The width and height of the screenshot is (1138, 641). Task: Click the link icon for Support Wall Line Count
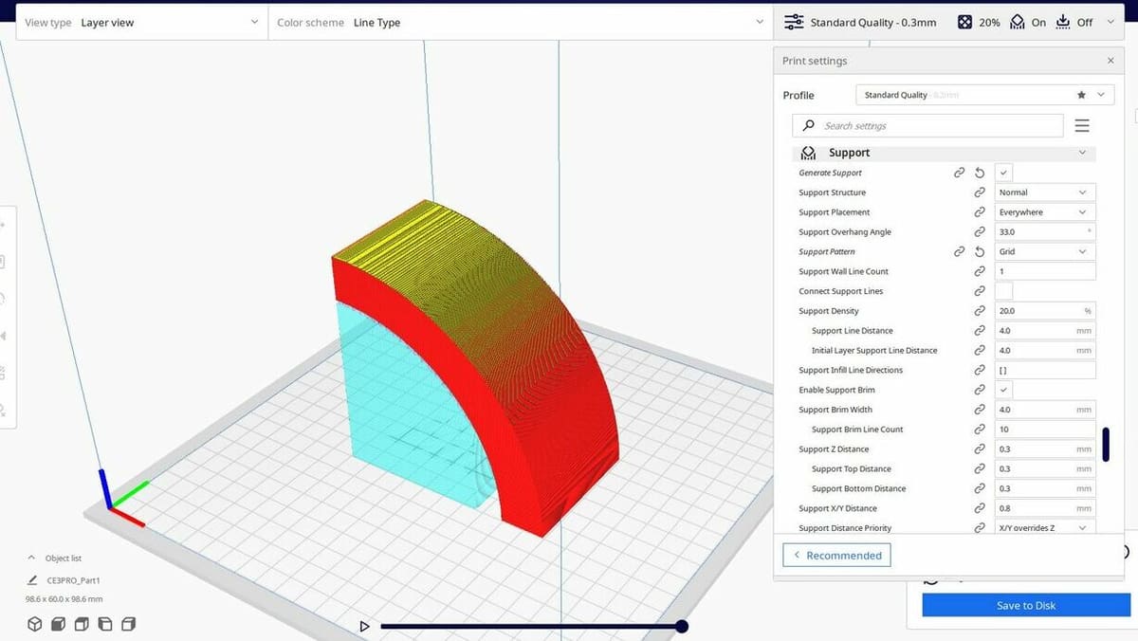coord(980,271)
